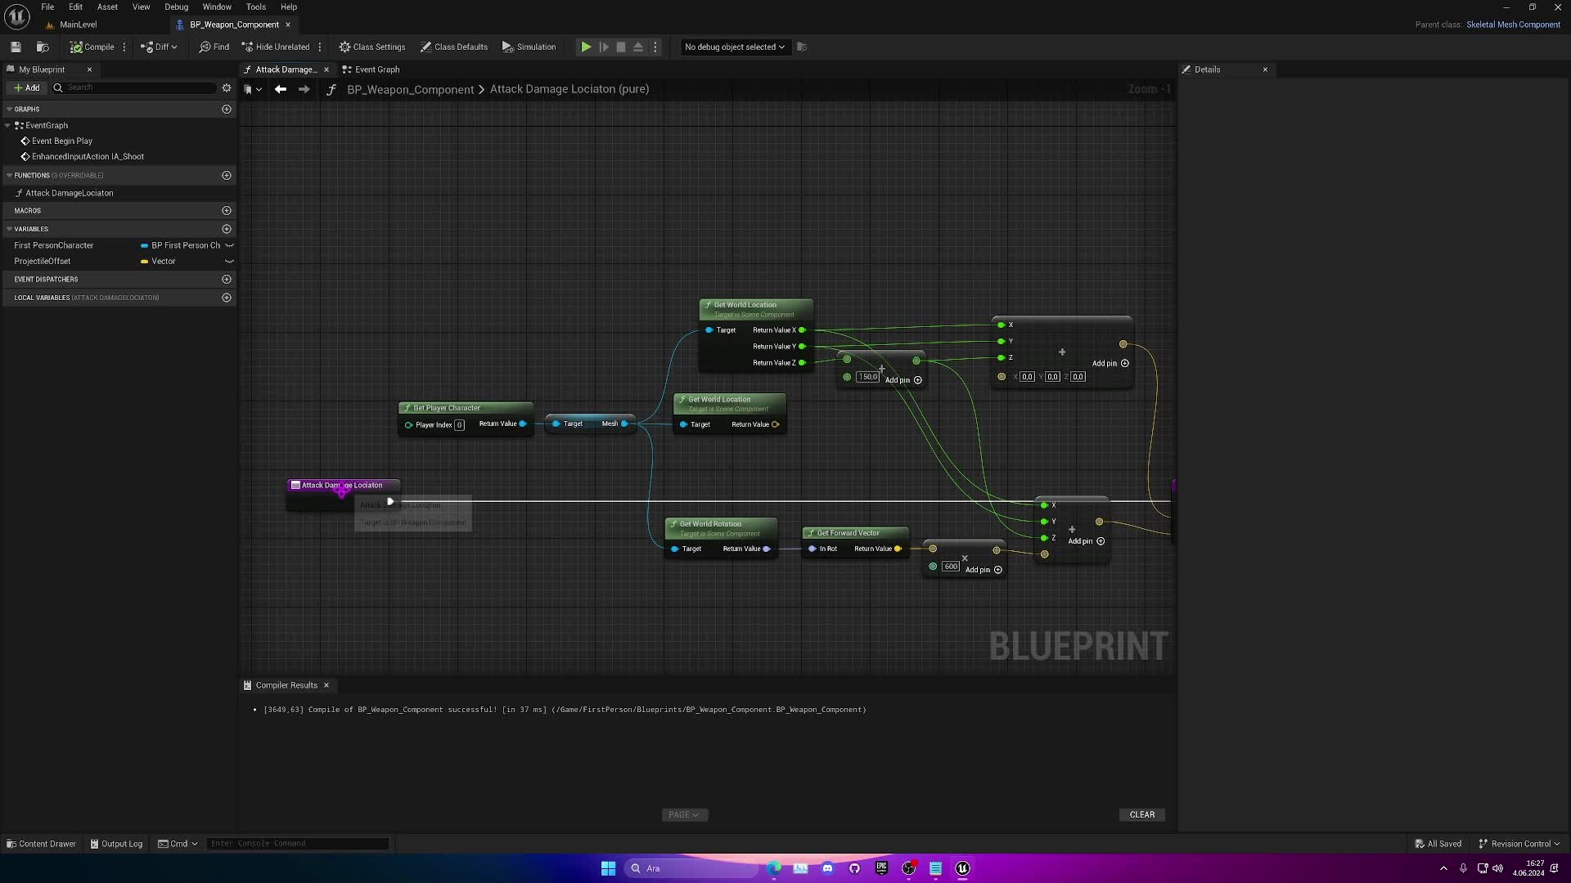Open Discord from the taskbar

827,868
